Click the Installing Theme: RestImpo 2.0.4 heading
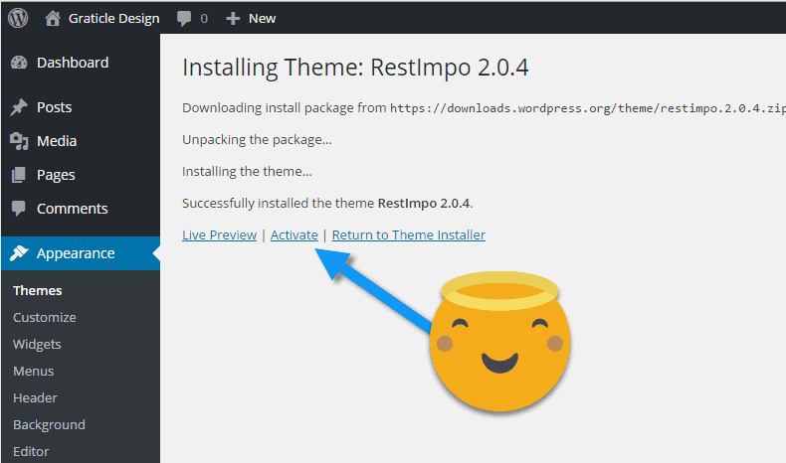The height and width of the screenshot is (463, 786). click(x=355, y=68)
